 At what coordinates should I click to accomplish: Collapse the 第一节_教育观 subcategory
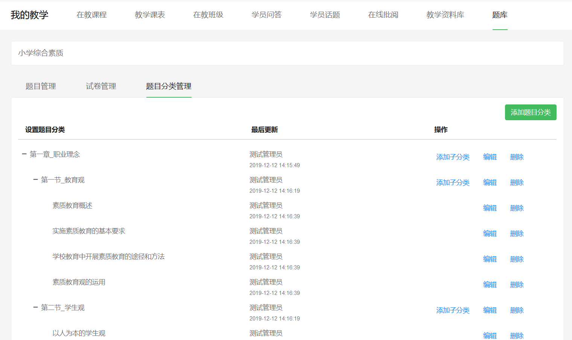pyautogui.click(x=35, y=180)
